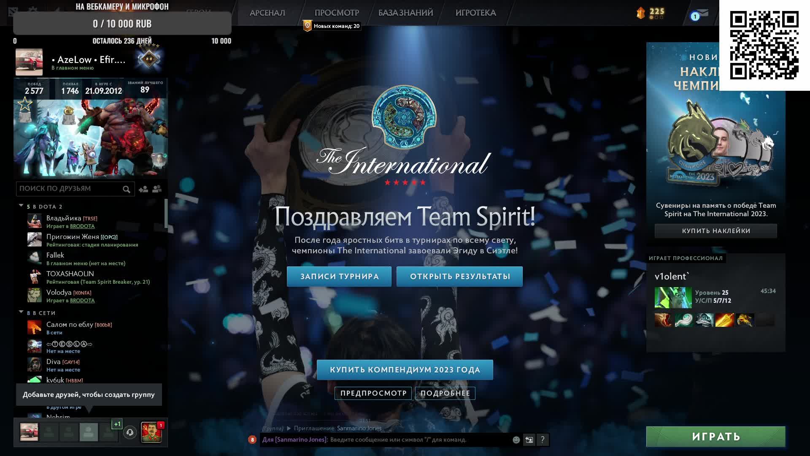Open the emoticon picker in chat
Image resolution: width=810 pixels, height=456 pixels.
[x=516, y=440]
